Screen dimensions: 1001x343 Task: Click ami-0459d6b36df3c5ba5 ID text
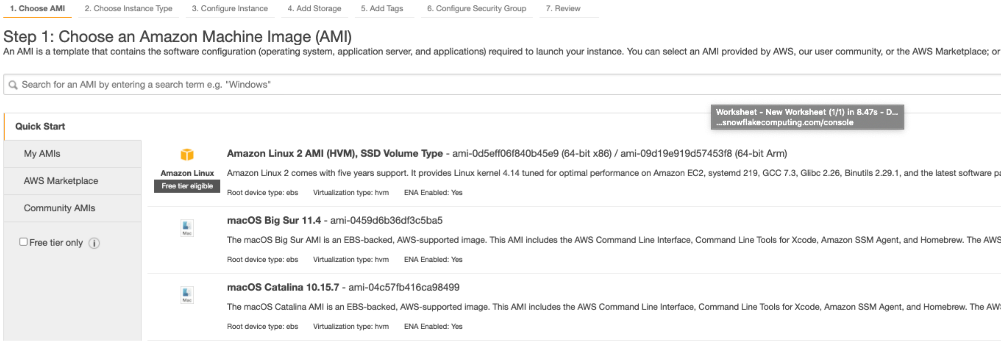(x=386, y=221)
